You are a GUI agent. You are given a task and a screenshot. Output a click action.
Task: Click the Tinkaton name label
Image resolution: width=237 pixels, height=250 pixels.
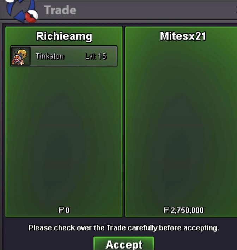[50, 56]
